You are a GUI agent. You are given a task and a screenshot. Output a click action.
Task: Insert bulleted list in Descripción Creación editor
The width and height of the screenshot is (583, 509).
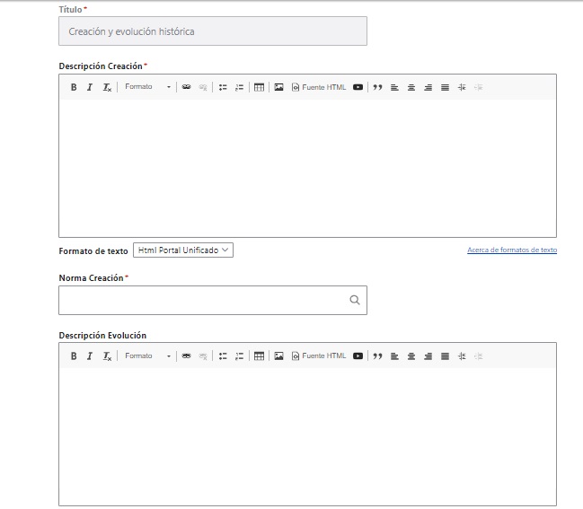pos(223,87)
